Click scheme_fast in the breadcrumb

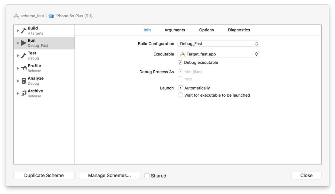[x=32, y=16]
